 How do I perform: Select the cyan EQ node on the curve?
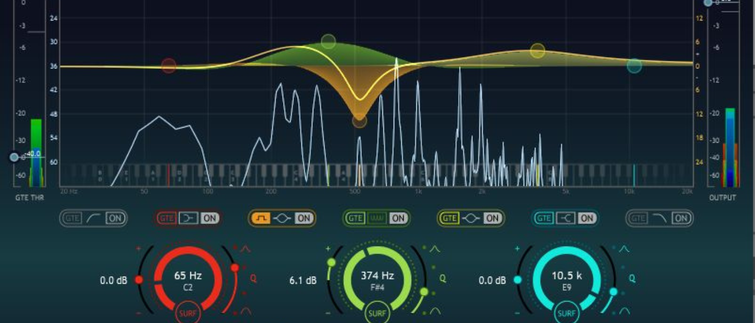pos(635,66)
